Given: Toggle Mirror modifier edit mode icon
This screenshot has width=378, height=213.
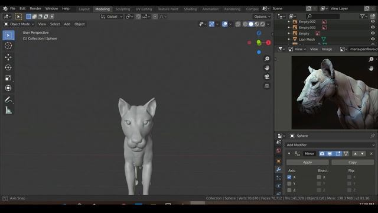Looking at the screenshot, I should 338,154.
